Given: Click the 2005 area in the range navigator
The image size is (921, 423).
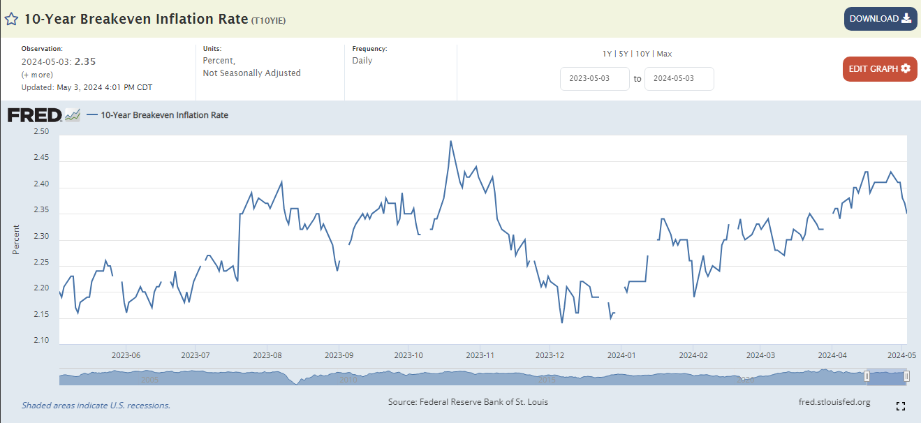Looking at the screenshot, I should click(149, 379).
